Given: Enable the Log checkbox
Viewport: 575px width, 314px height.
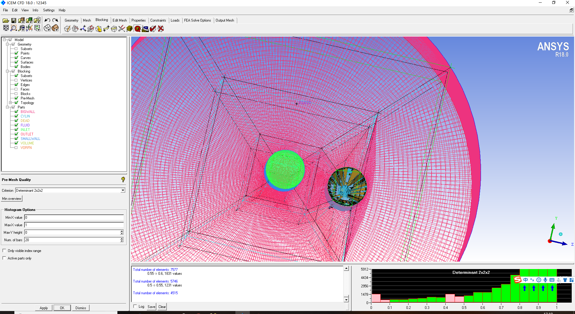Looking at the screenshot, I should [135, 306].
